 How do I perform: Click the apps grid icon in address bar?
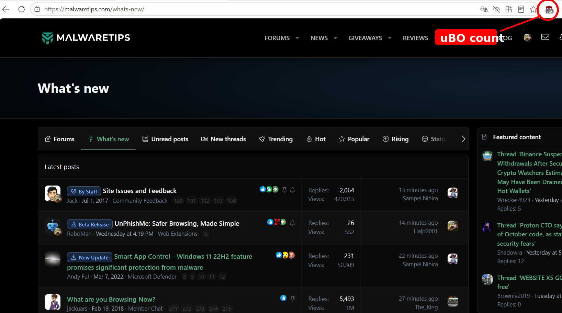point(509,9)
